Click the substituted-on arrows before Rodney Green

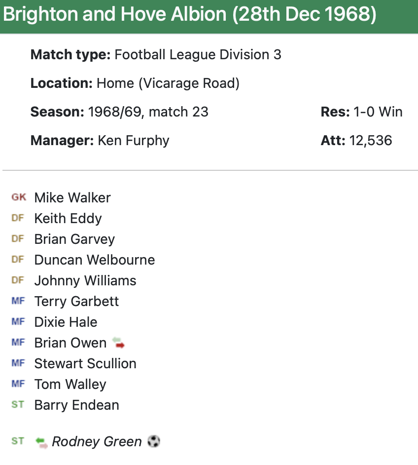[x=42, y=442]
